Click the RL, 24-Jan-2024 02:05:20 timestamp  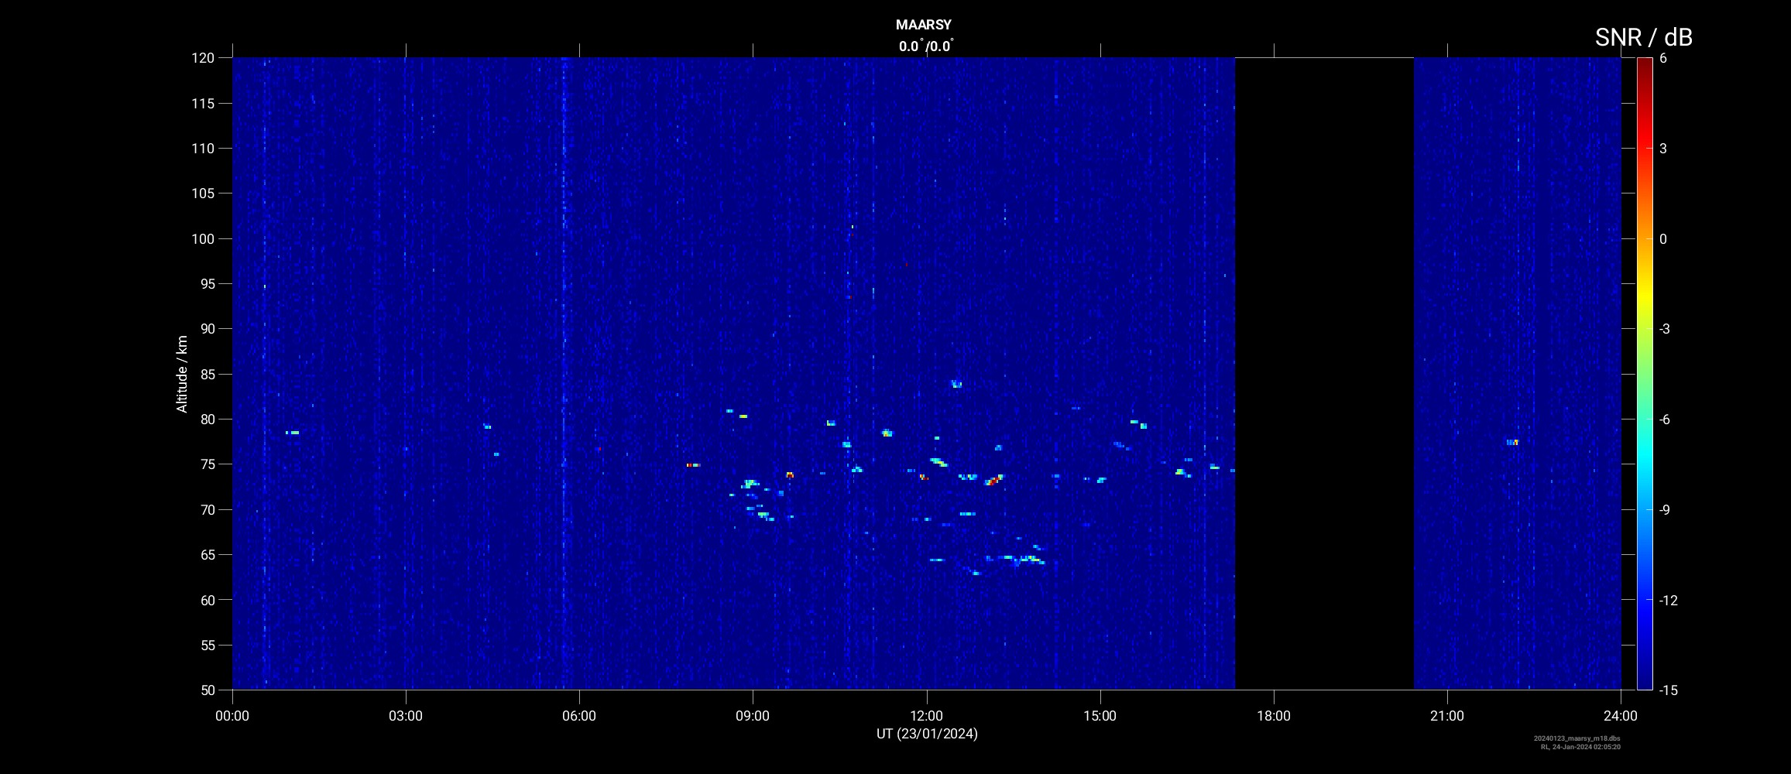1580,747
